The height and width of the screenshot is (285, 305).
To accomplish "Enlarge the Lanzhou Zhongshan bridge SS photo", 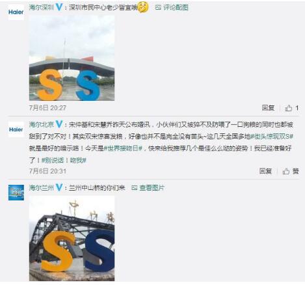I will point(72,238).
